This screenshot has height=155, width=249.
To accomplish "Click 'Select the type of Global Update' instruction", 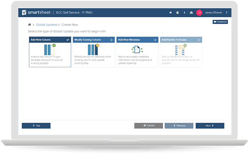I will tap(67, 31).
